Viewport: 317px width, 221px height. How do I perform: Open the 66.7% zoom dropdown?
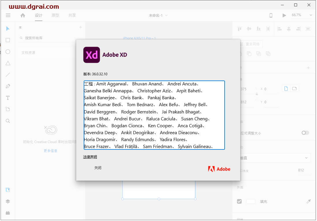point(302,15)
